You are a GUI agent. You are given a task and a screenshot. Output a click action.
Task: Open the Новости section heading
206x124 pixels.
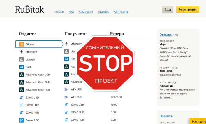tap(166, 116)
